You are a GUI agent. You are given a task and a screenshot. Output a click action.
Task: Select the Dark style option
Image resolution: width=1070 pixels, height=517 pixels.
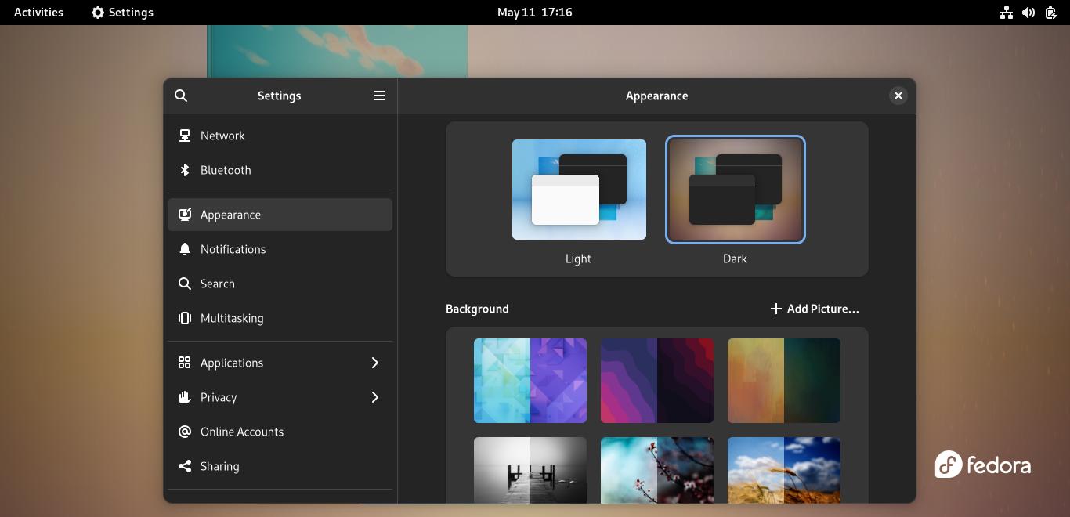735,190
